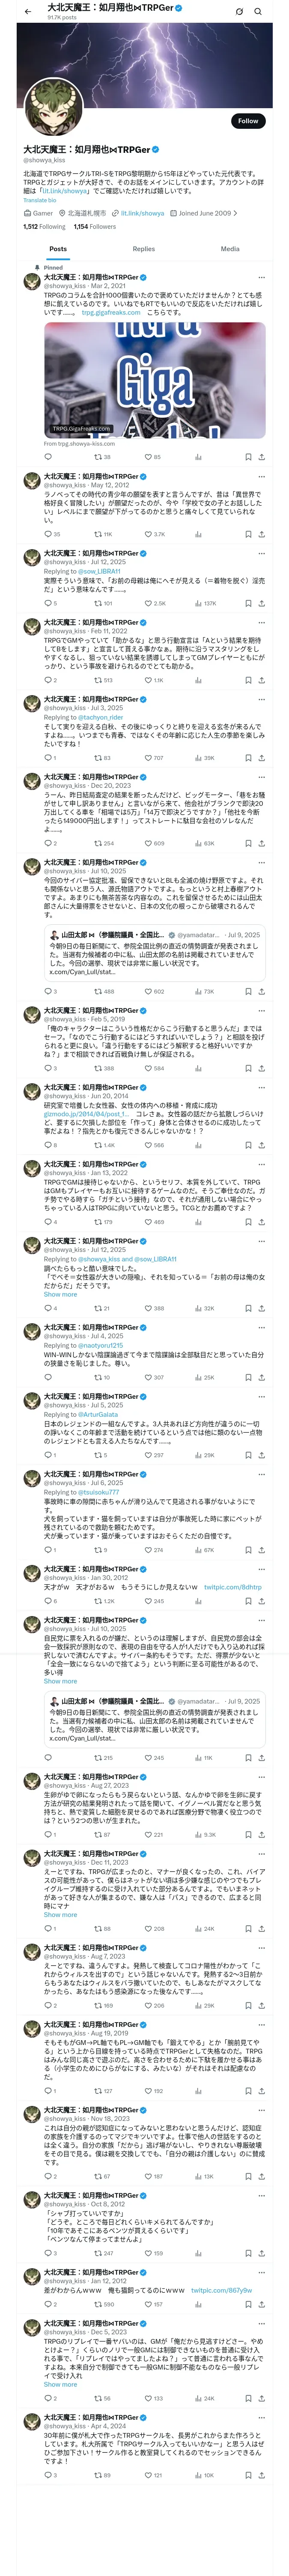The width and height of the screenshot is (289, 2576).
Task: Click the Translate bio link
Action: pos(40,200)
